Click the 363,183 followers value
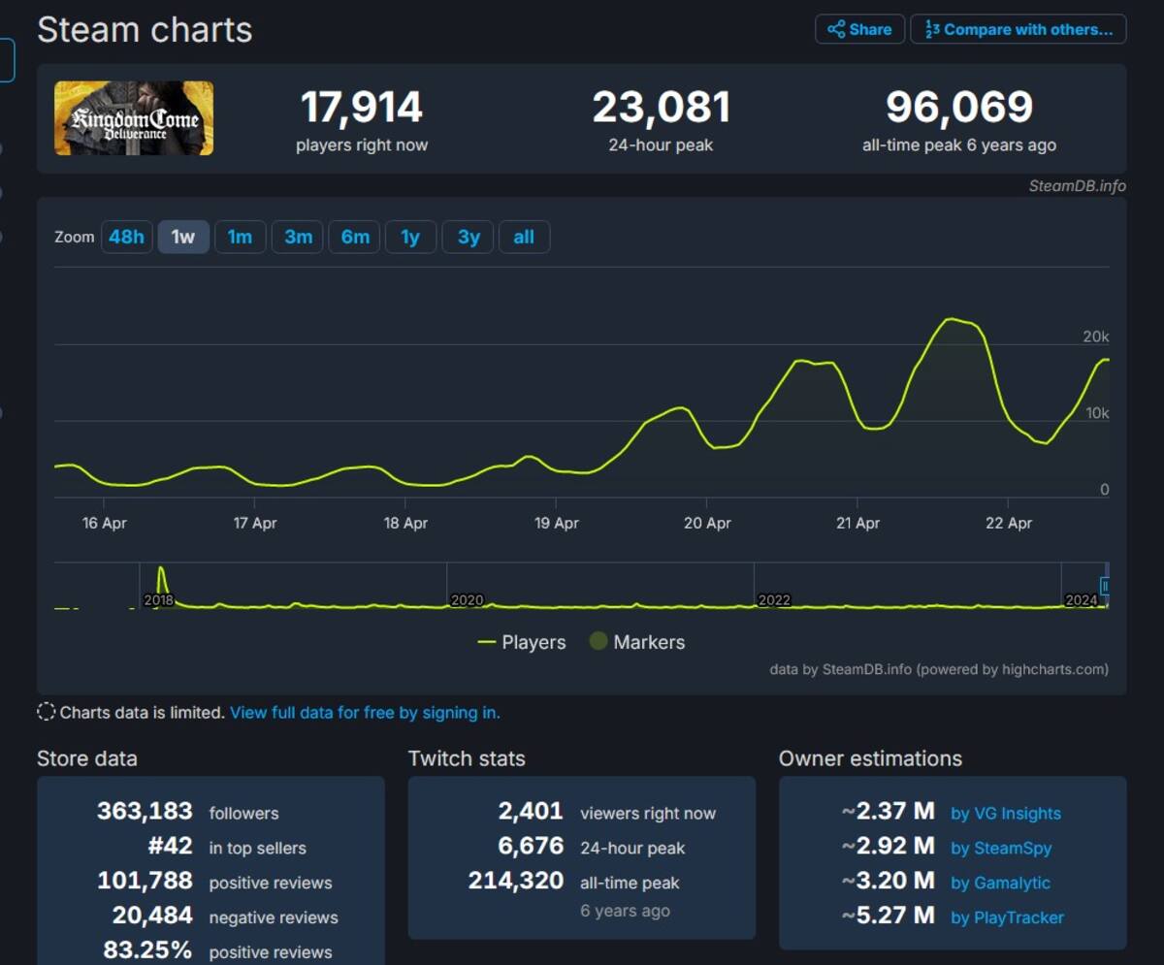This screenshot has width=1164, height=965. [x=145, y=812]
